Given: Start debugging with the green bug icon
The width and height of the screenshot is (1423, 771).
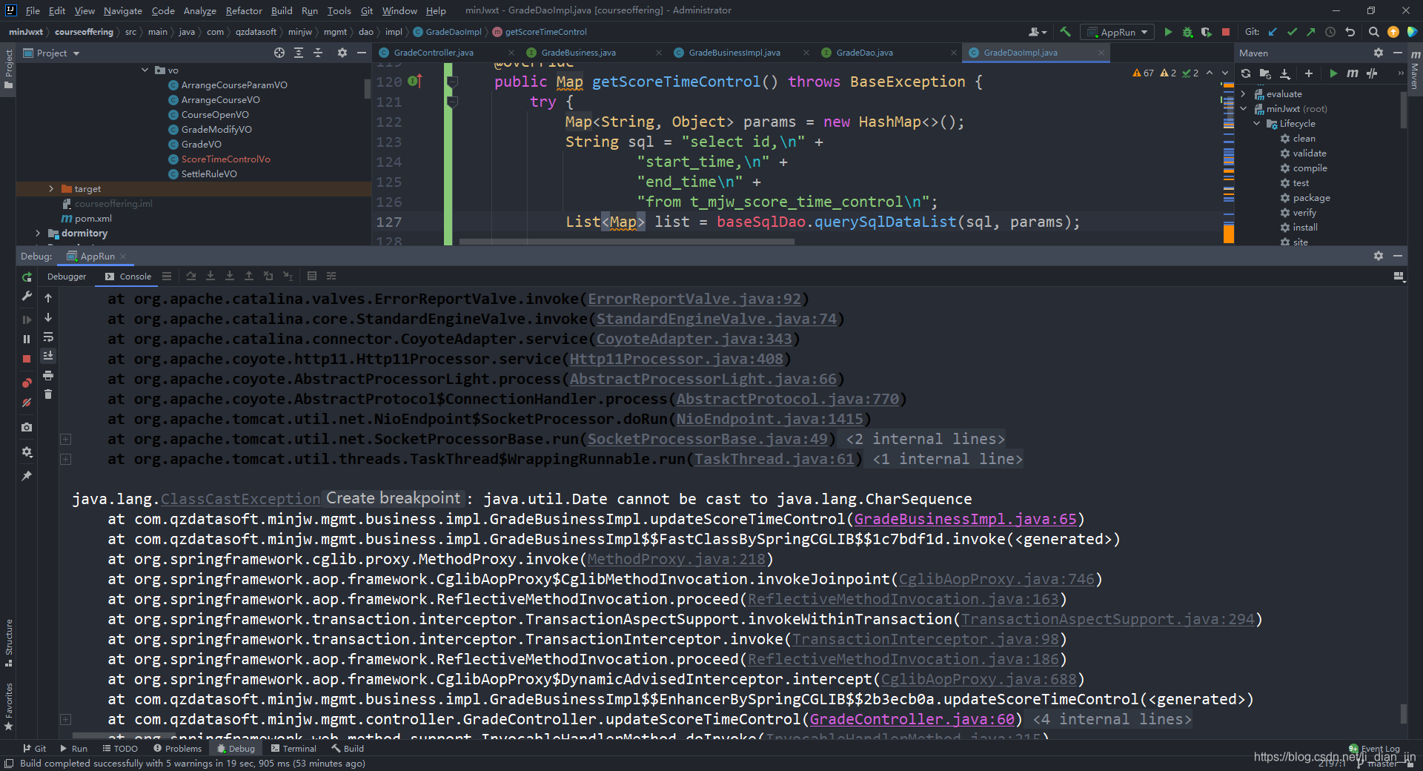Looking at the screenshot, I should click(1187, 32).
